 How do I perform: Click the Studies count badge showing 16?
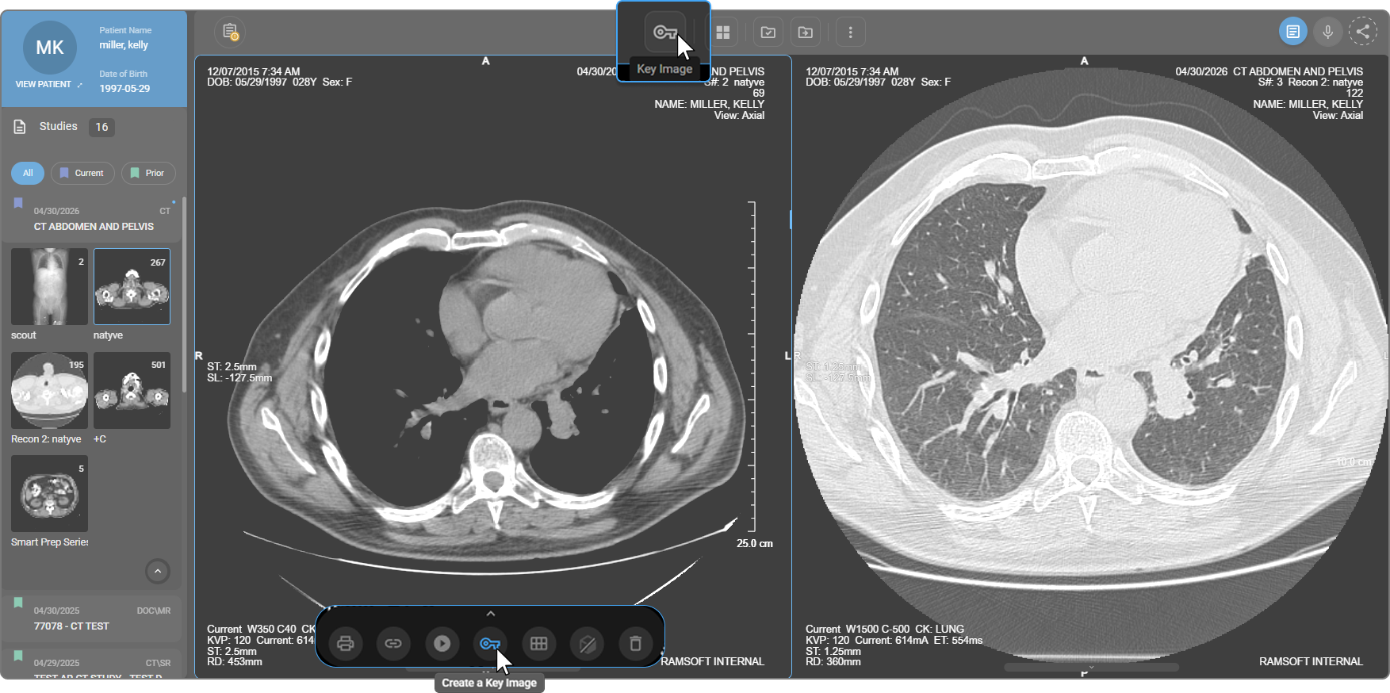click(101, 127)
